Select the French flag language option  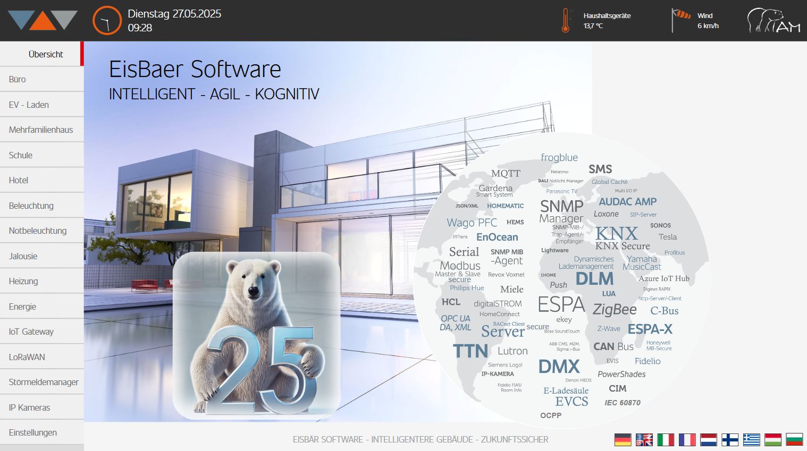[x=687, y=440]
